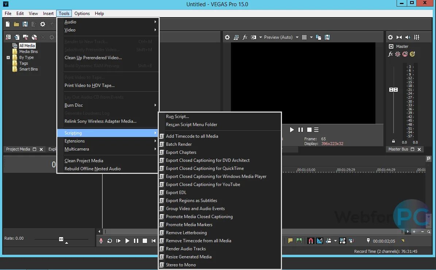Toggle preview on external monitor icon
This screenshot has height=270, width=436.
pos(236,37)
